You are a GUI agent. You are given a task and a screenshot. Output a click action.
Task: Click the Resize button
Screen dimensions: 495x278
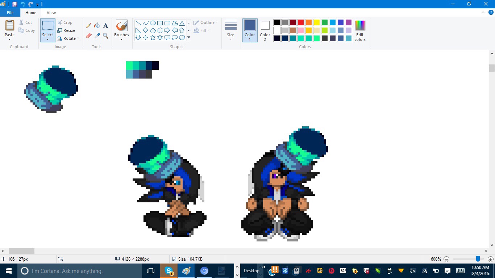[x=66, y=30]
